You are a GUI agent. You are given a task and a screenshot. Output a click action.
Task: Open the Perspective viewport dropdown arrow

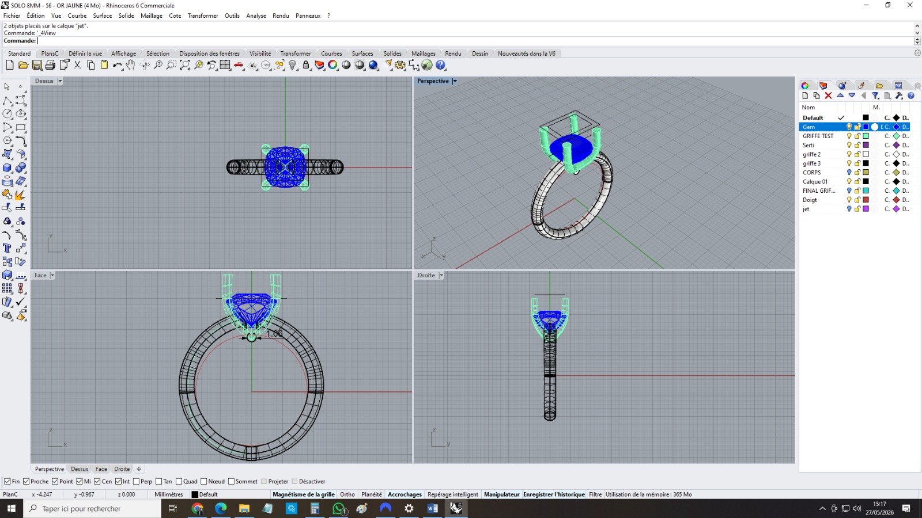[455, 81]
